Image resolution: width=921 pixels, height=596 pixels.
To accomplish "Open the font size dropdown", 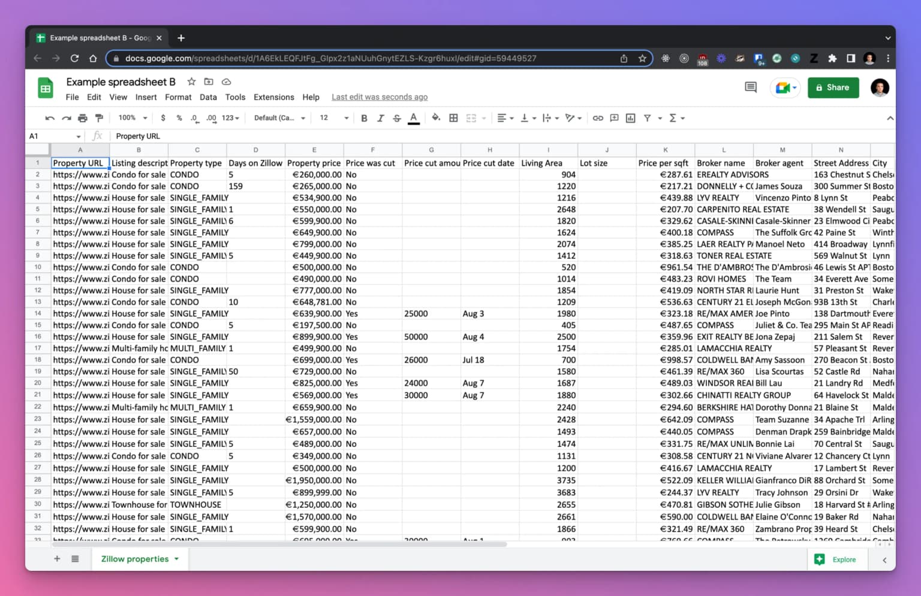I will point(334,118).
